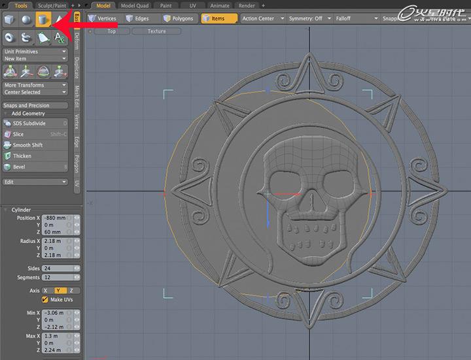Open the Unit Primitives dropdown
471x360 pixels.
(x=35, y=52)
